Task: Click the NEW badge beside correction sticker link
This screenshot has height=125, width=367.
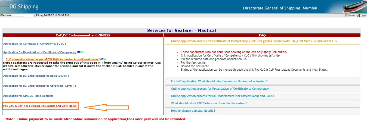Action: 103,59
